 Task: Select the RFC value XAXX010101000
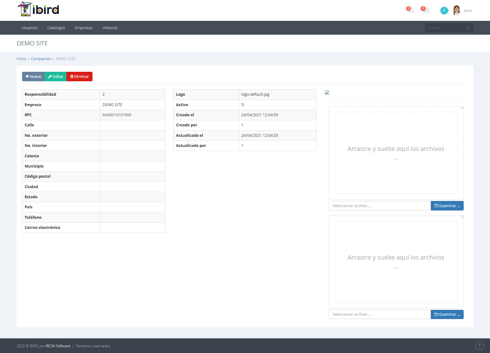point(117,115)
